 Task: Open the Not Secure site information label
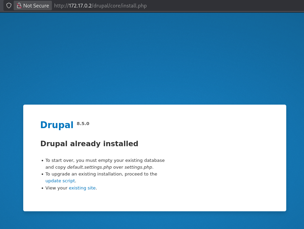point(36,6)
